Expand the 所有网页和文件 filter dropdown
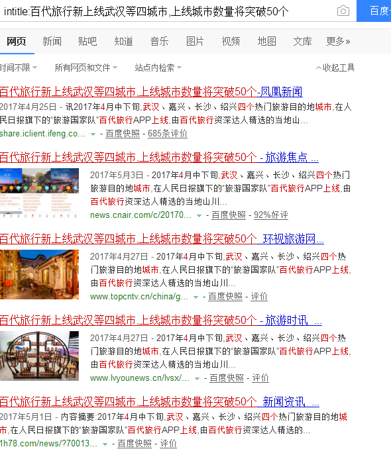391x457 pixels. click(86, 68)
